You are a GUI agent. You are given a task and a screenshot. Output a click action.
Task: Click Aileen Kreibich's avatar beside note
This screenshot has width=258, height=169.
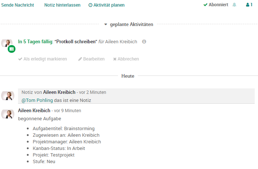[x=8, y=96]
